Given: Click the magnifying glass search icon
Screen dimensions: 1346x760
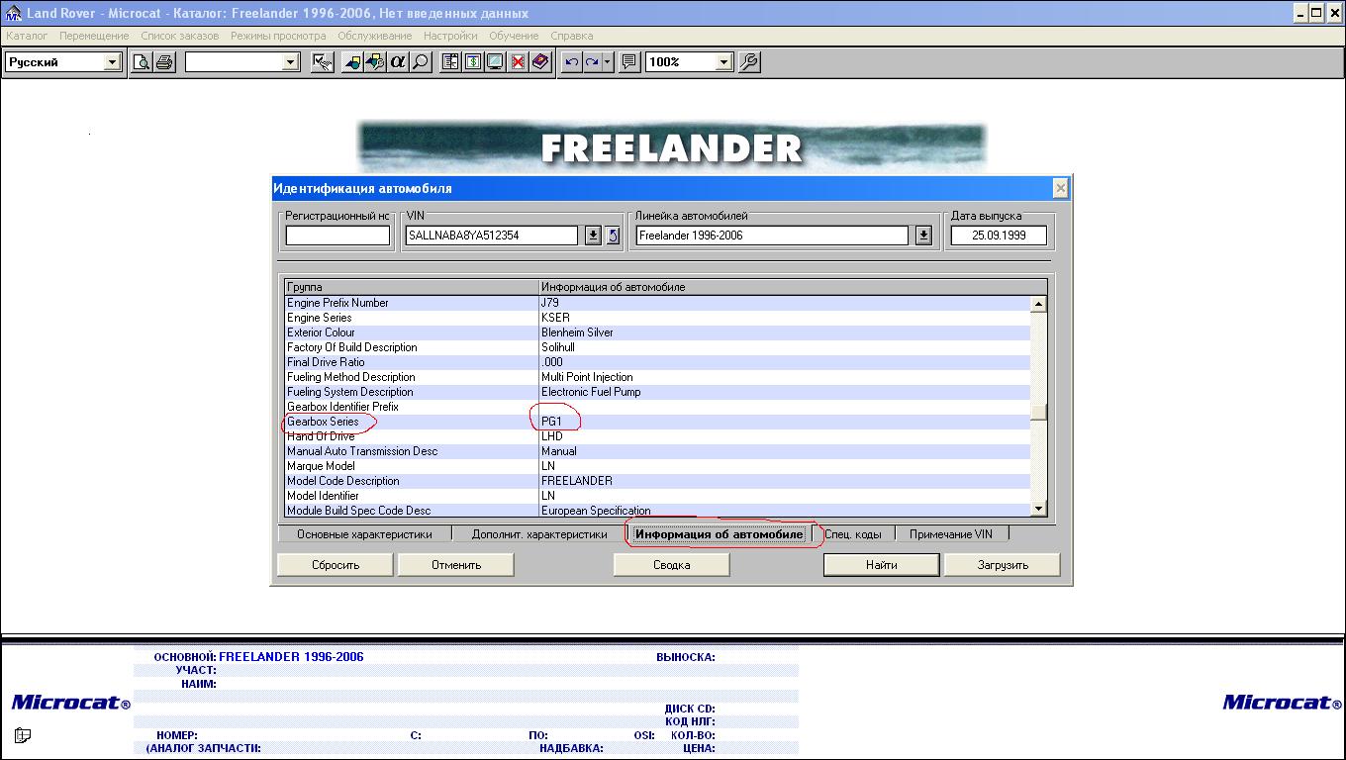Looking at the screenshot, I should (x=421, y=62).
